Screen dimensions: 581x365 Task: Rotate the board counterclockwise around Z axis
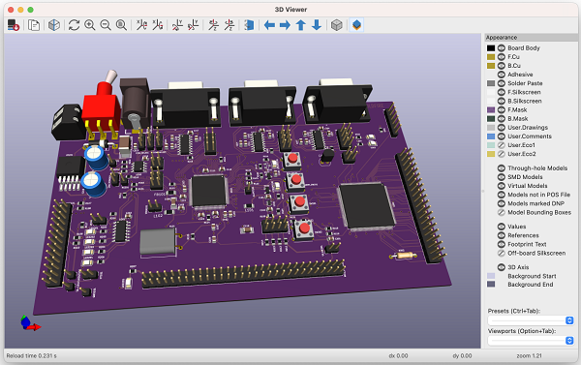(229, 25)
